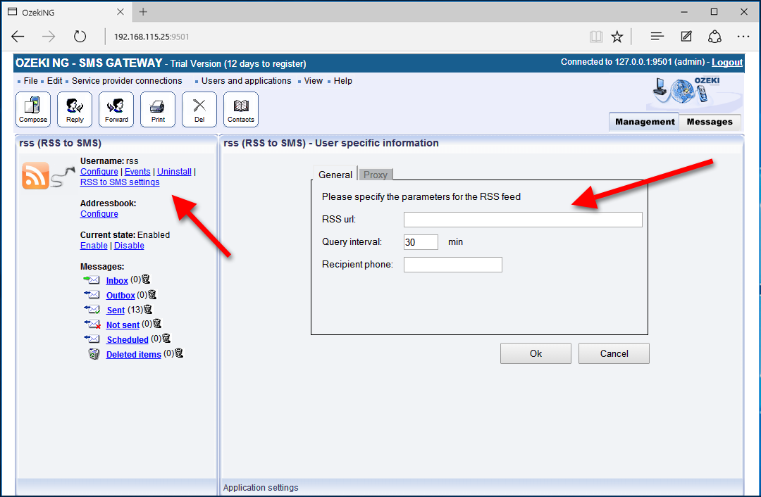Click the Cancel button
This screenshot has width=761, height=497.
click(614, 353)
